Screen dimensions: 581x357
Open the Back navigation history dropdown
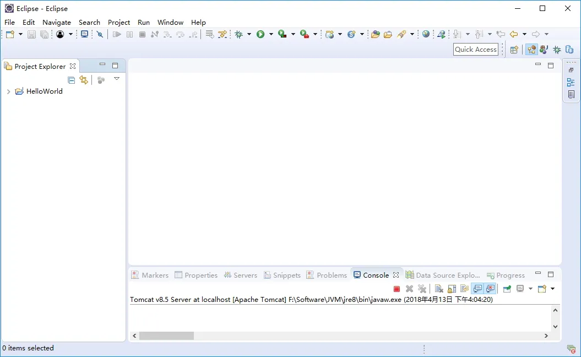[524, 34]
